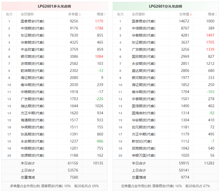Click 多单量占全市场比例 footer text
The height and width of the screenshot is (192, 220).
point(54,186)
